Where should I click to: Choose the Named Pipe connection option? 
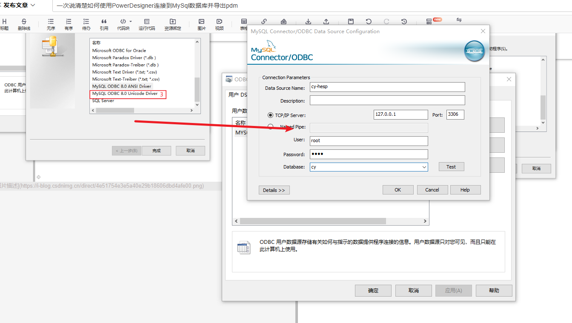271,126
